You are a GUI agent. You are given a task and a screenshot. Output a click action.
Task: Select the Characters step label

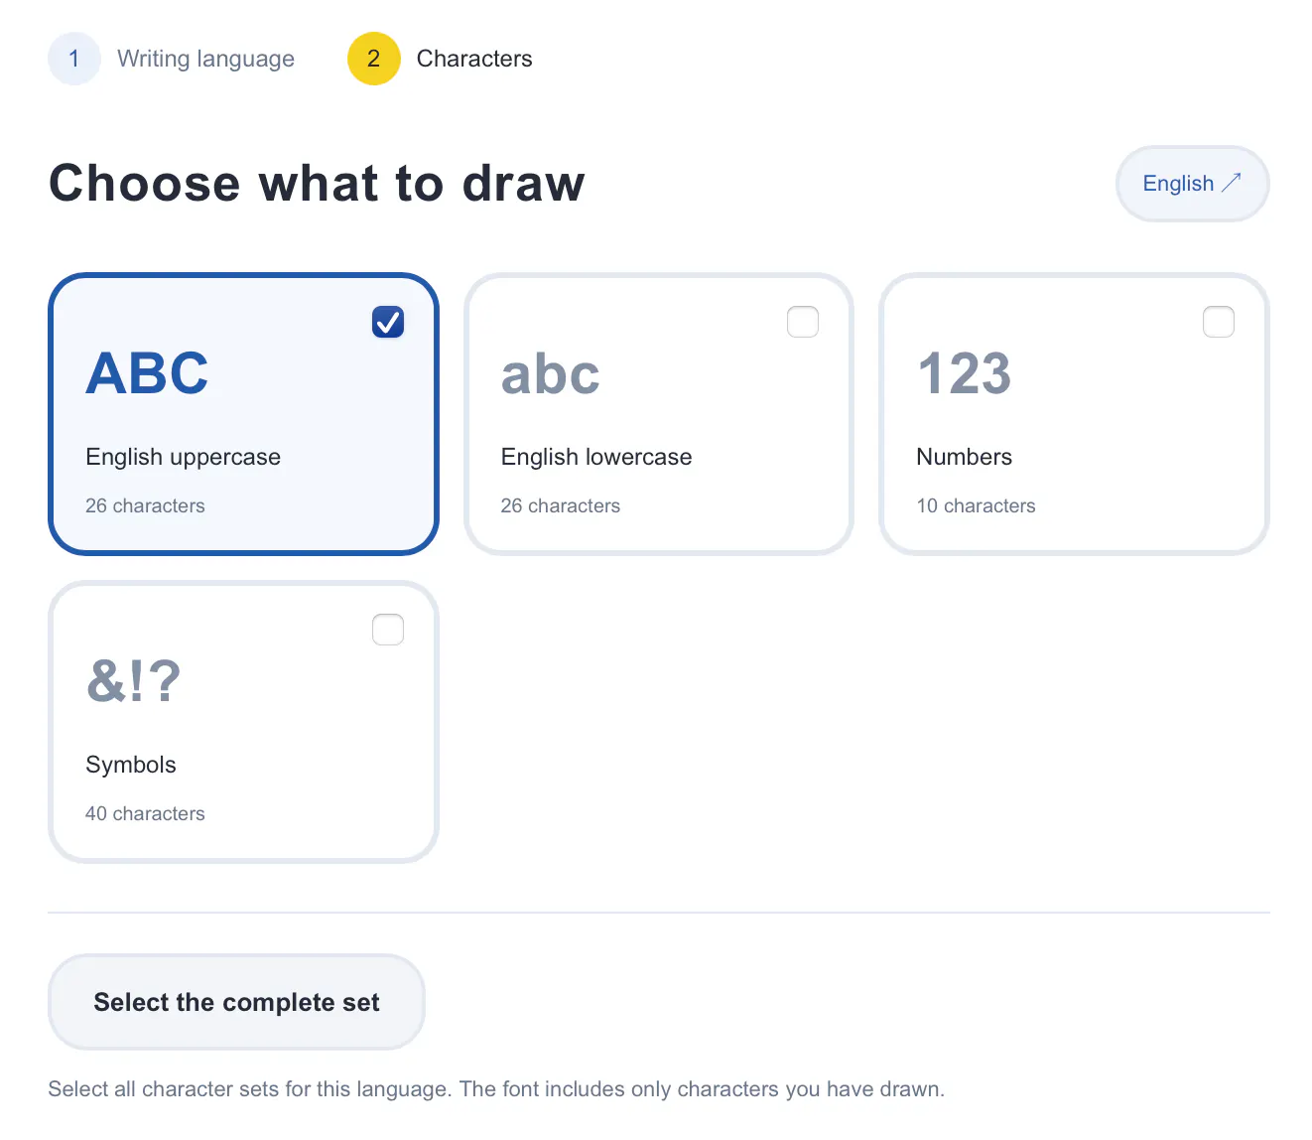point(474,59)
